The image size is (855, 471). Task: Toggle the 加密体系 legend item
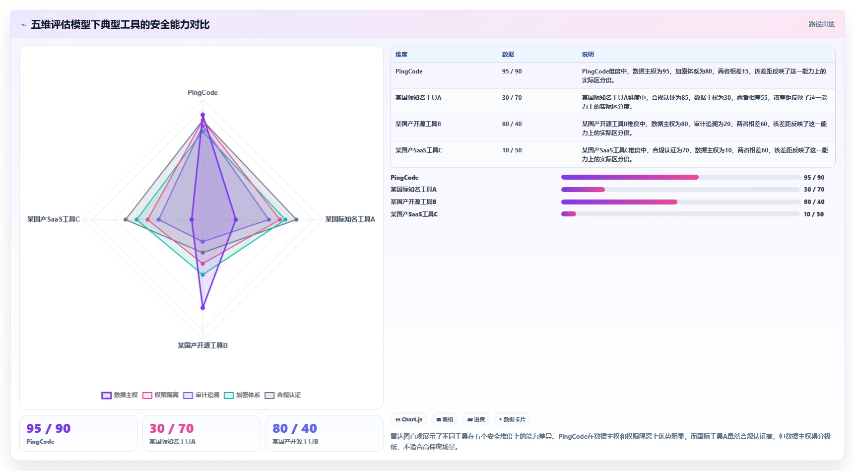[242, 395]
